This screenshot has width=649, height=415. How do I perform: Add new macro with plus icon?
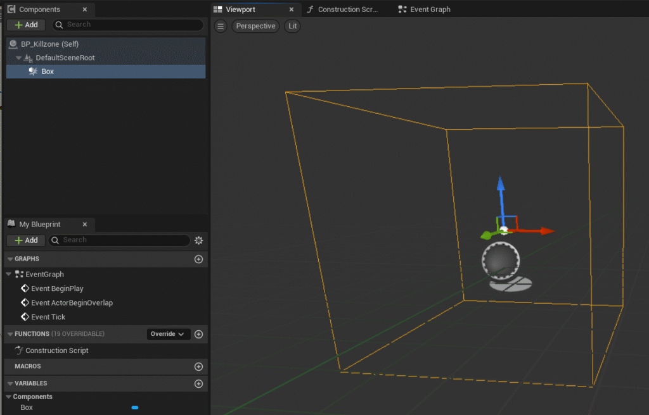point(198,367)
